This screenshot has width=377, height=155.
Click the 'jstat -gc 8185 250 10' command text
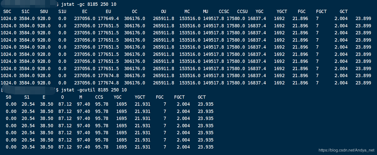point(89,5)
